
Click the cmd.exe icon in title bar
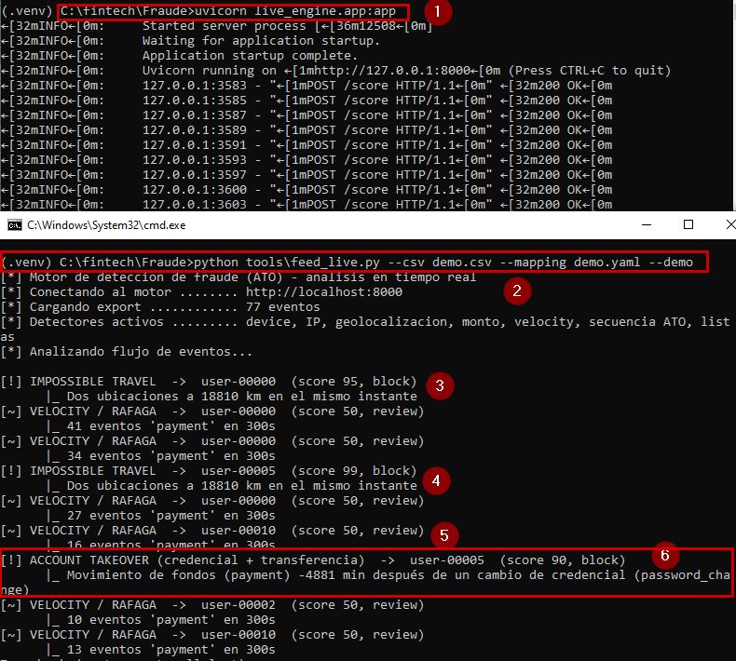15,225
